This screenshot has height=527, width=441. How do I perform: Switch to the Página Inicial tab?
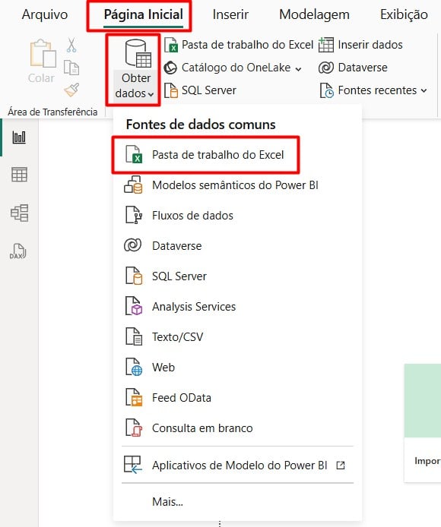[144, 14]
